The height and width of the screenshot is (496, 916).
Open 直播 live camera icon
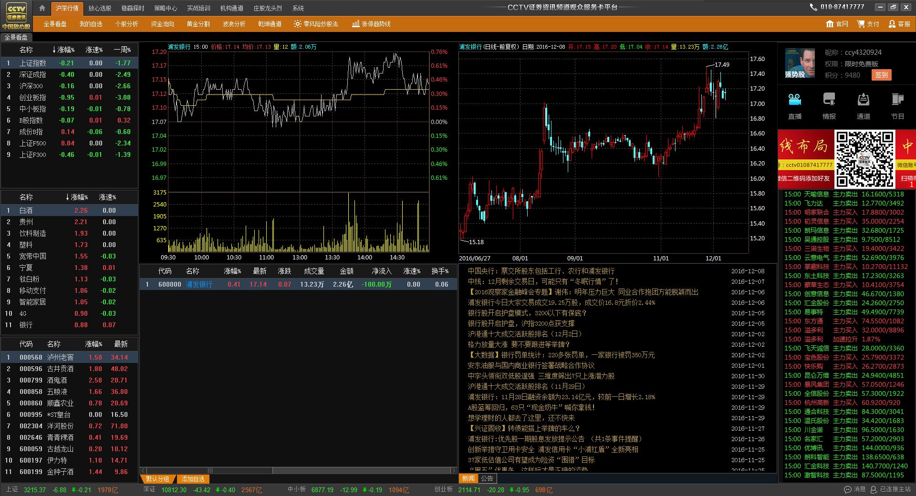(794, 100)
